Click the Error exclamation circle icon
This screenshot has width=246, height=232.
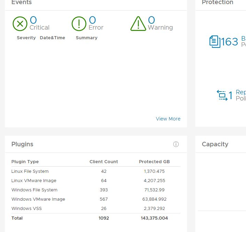[x=79, y=24]
